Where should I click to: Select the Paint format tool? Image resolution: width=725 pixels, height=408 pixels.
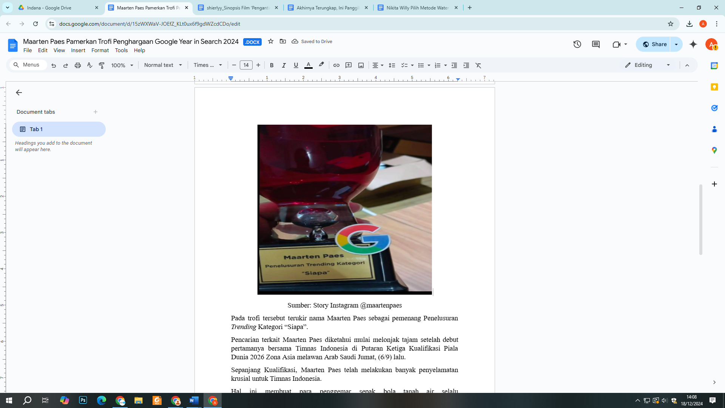click(102, 65)
